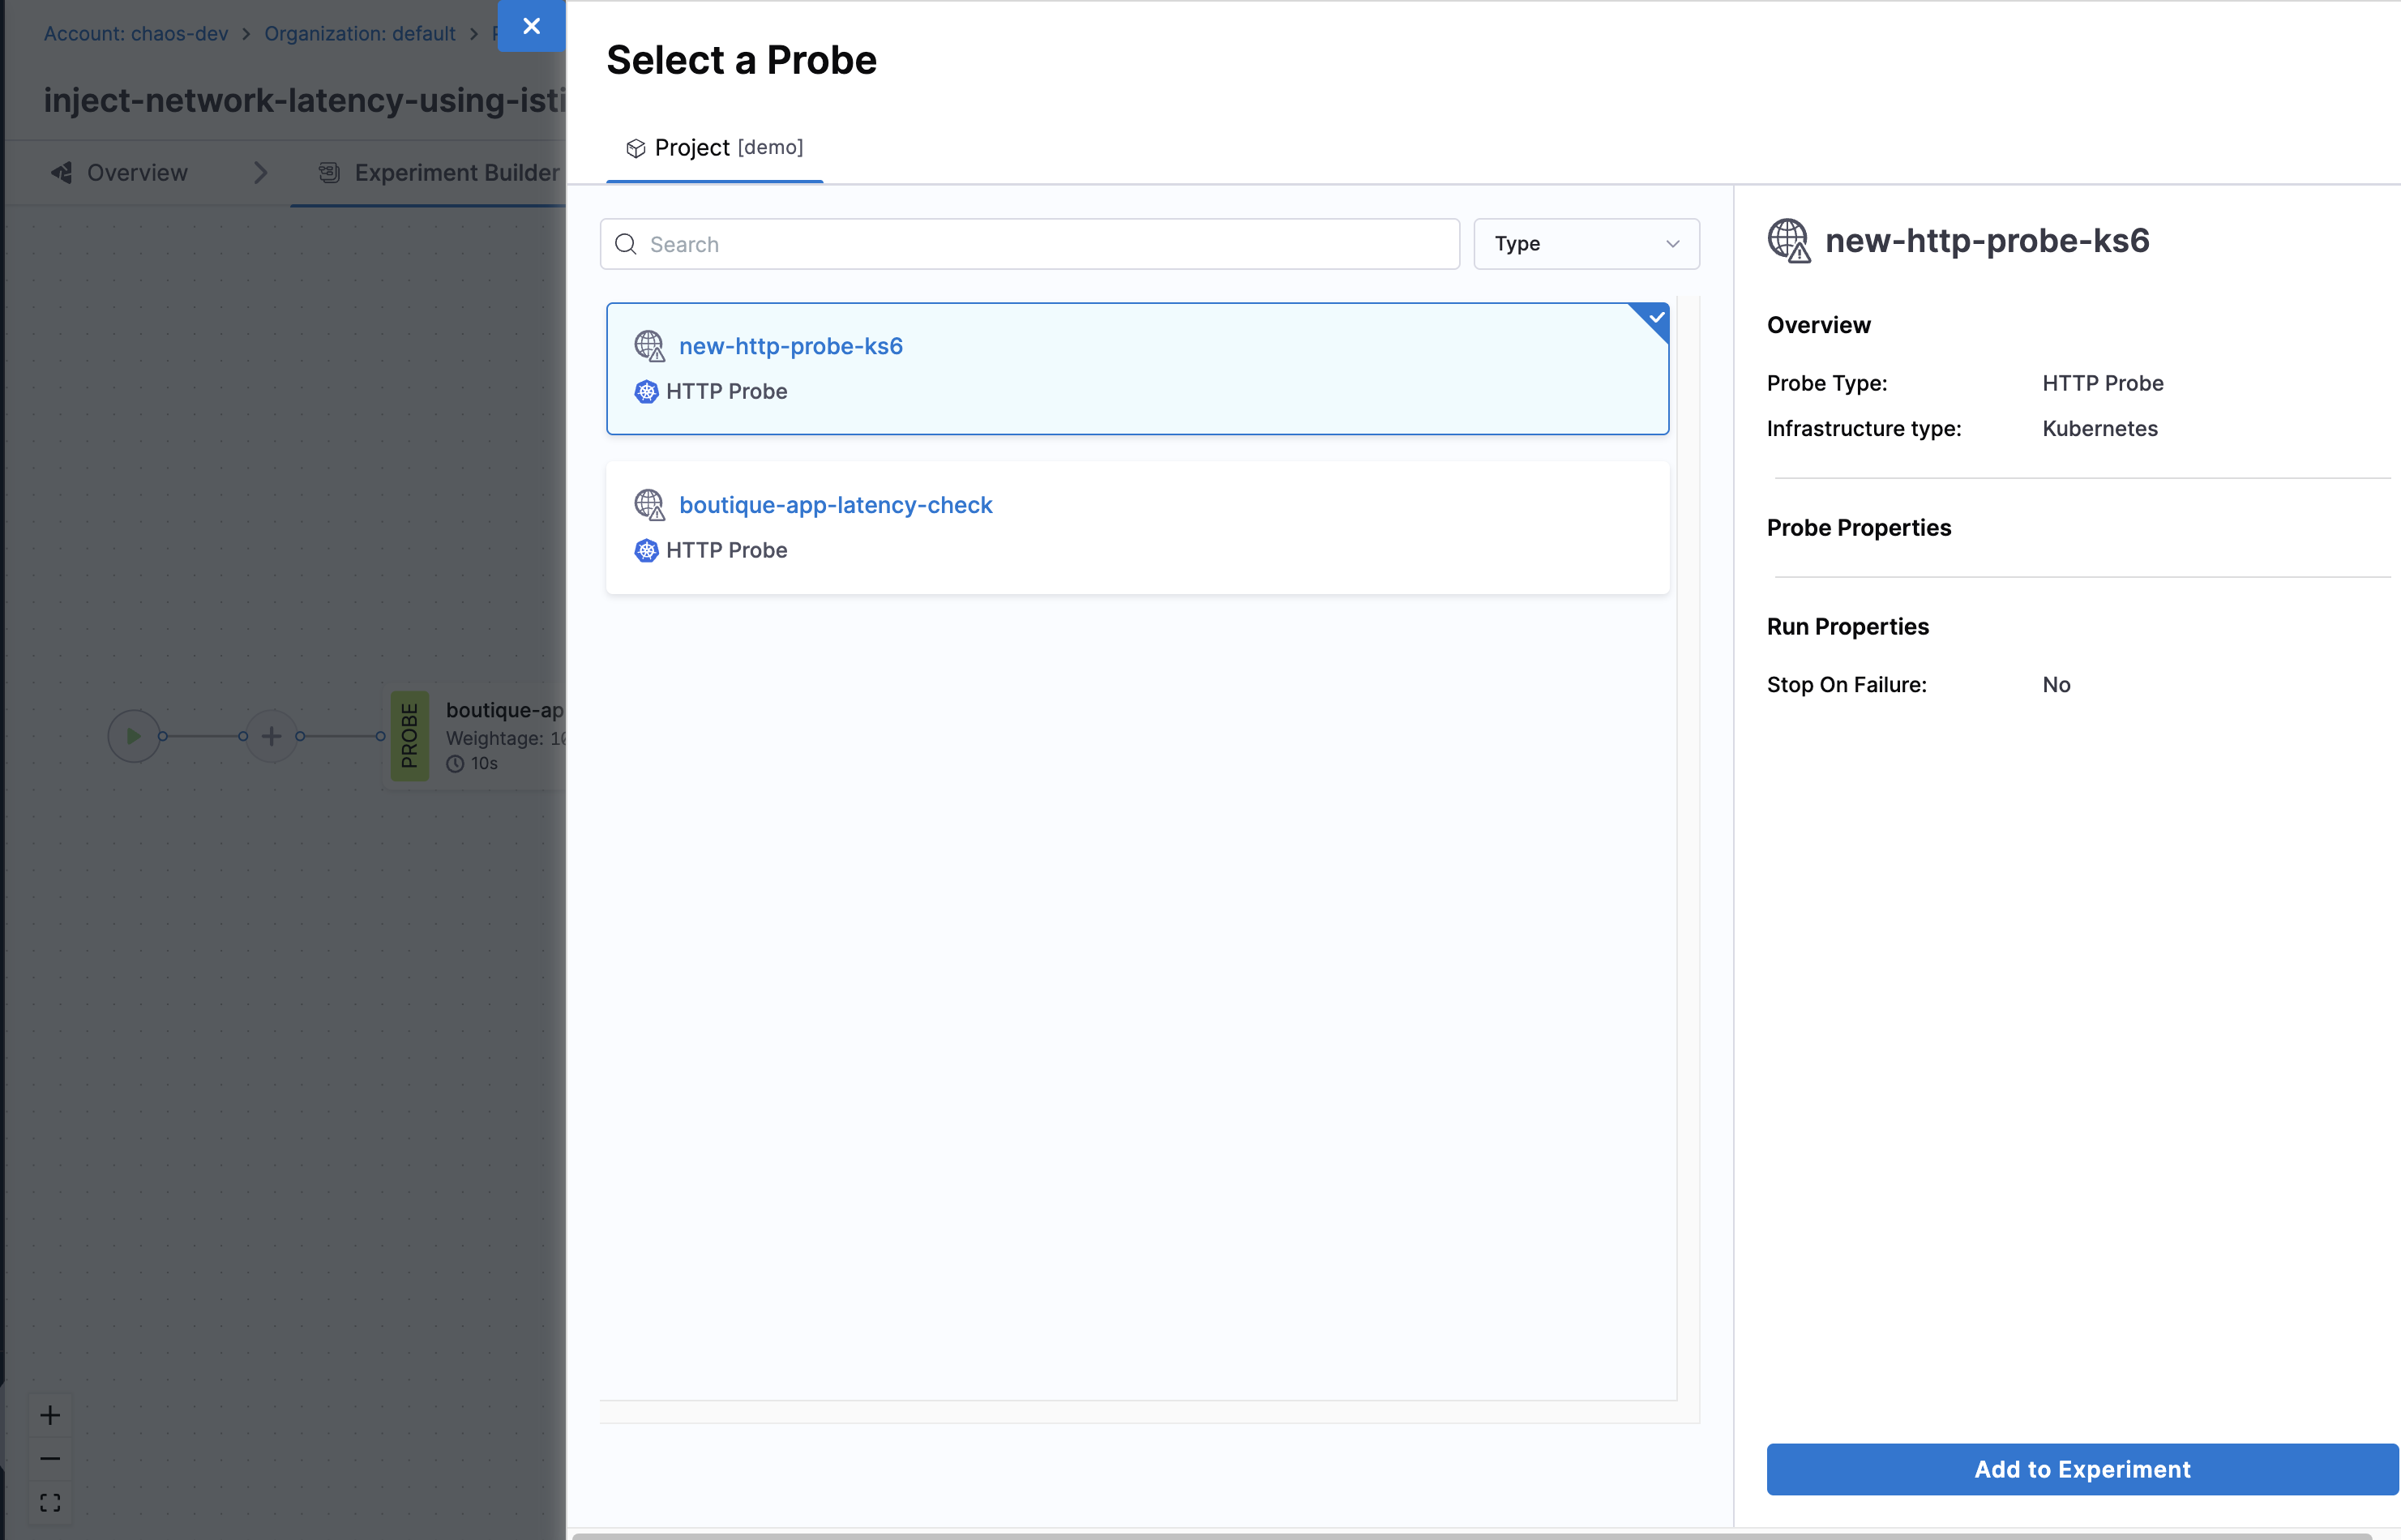Screen dimensions: 2401x1540
Task: Click the globe icon beside new-http-probe-ks6 in list
Action: 649,346
